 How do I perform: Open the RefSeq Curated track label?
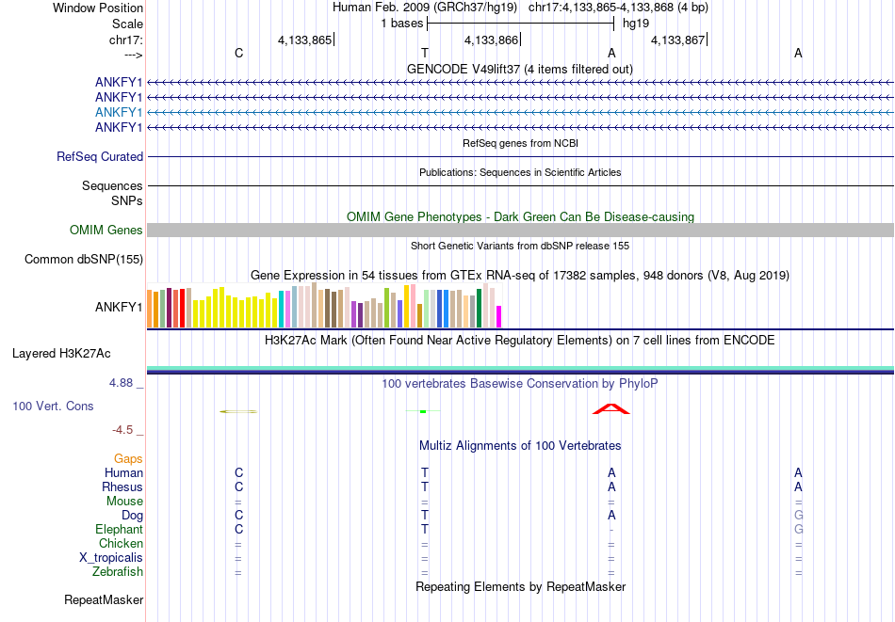(100, 157)
